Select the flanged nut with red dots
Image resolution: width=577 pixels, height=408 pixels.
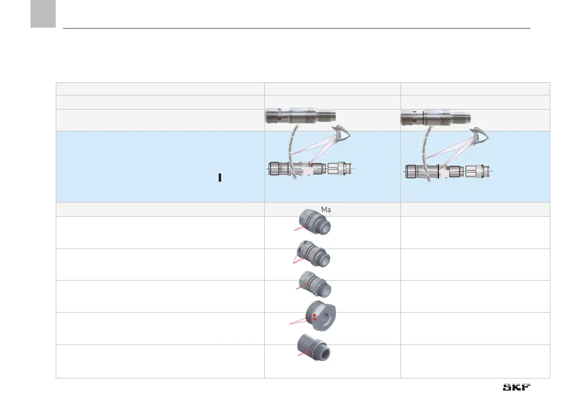(x=321, y=315)
